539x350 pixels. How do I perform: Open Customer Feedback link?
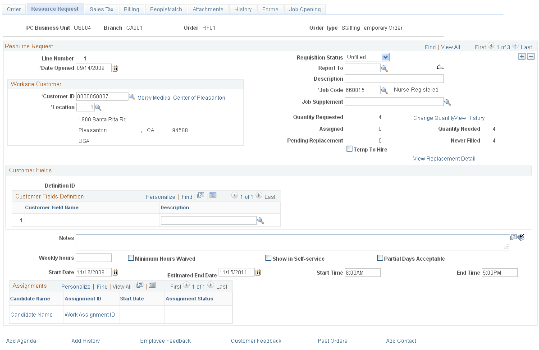[x=256, y=341]
